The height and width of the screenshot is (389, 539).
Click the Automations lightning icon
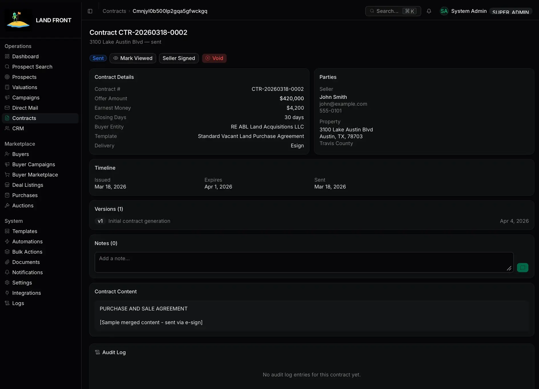click(7, 242)
